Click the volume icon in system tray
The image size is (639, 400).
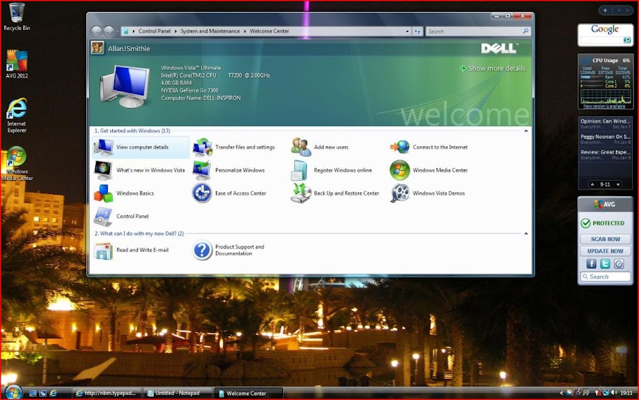[614, 393]
